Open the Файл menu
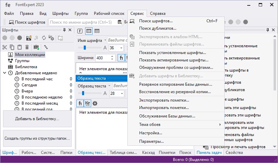This screenshot has height=163, width=278. click(9, 13)
